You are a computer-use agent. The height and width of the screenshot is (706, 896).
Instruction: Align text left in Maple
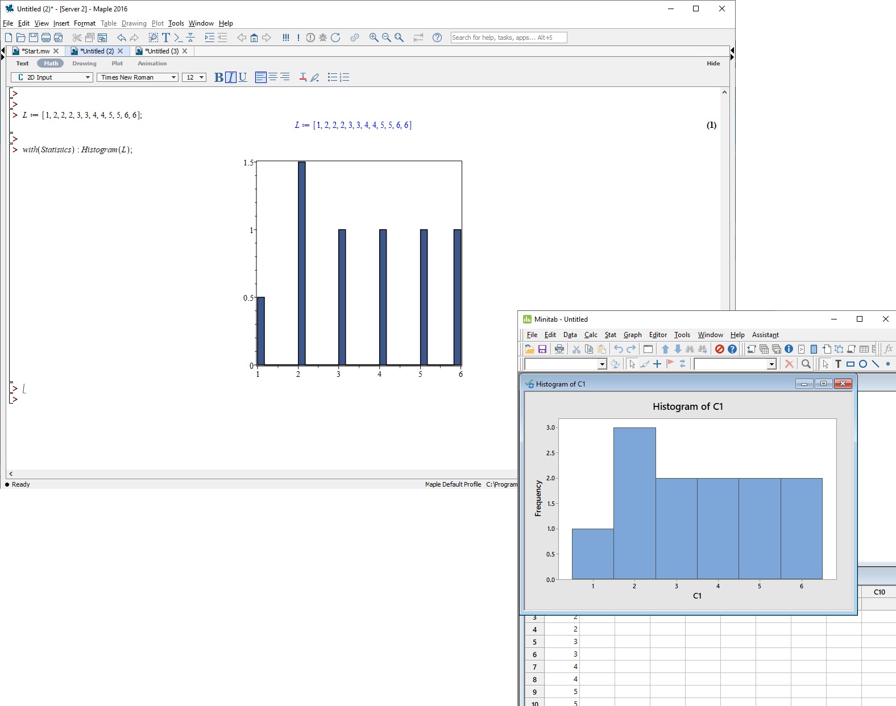260,77
